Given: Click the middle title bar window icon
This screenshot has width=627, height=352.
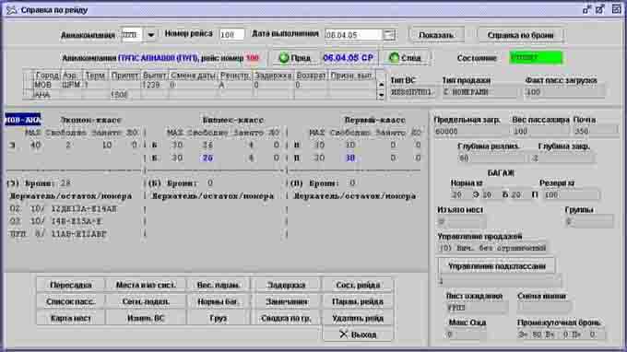Looking at the screenshot, I should [600, 9].
